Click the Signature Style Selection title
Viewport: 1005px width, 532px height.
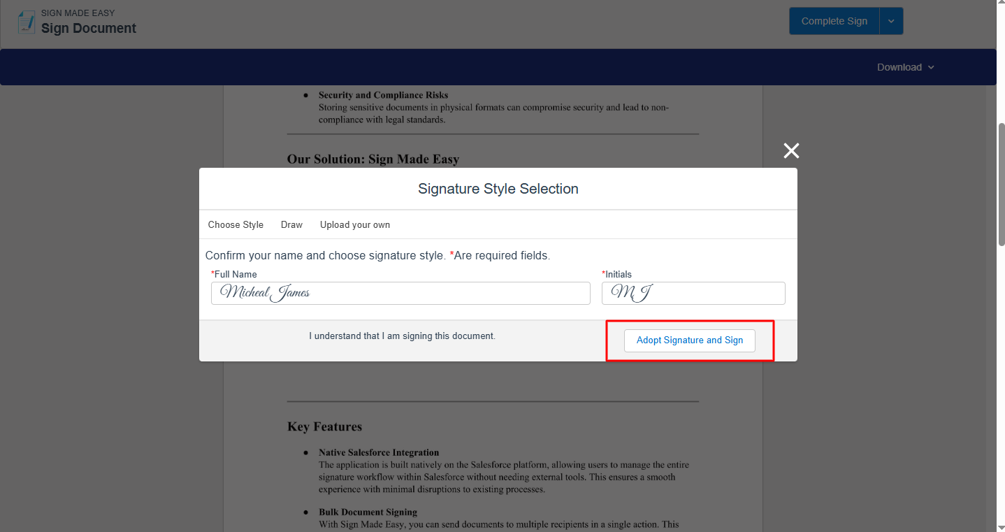498,189
